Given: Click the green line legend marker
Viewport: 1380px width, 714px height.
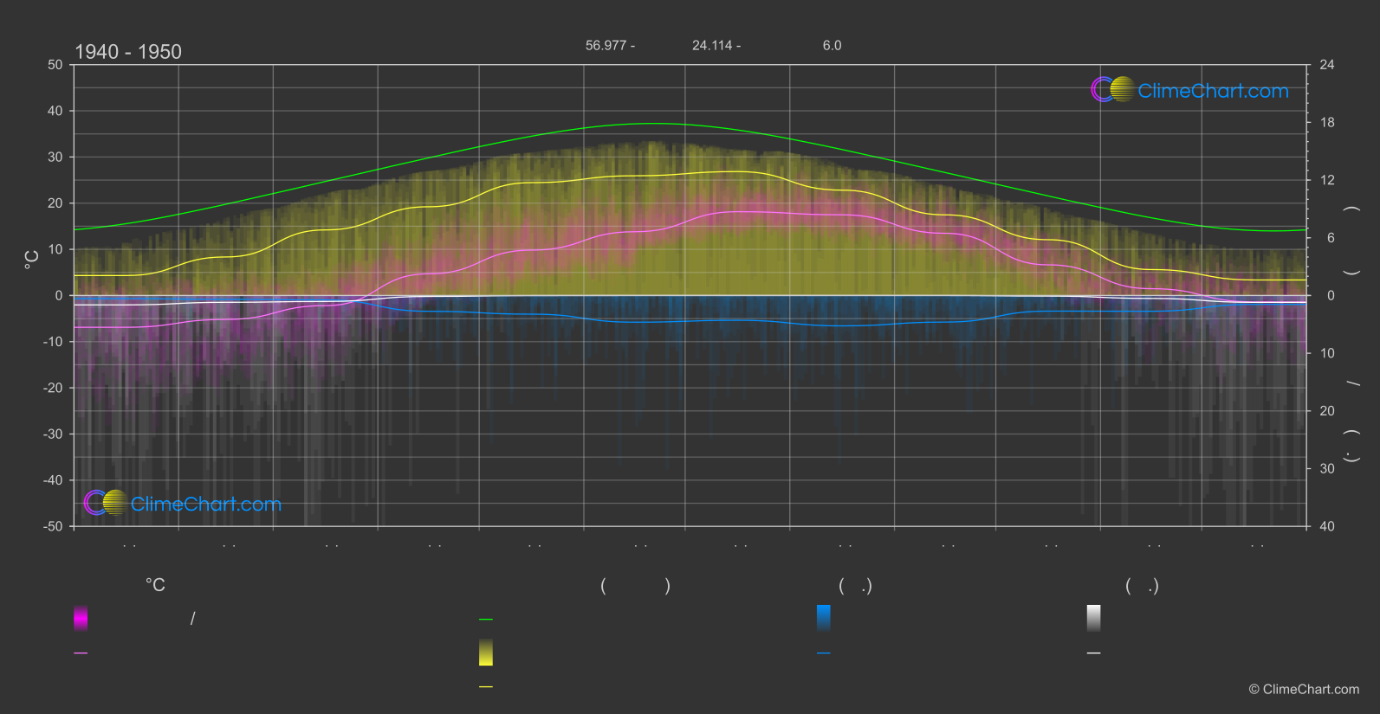Looking at the screenshot, I should [x=486, y=620].
